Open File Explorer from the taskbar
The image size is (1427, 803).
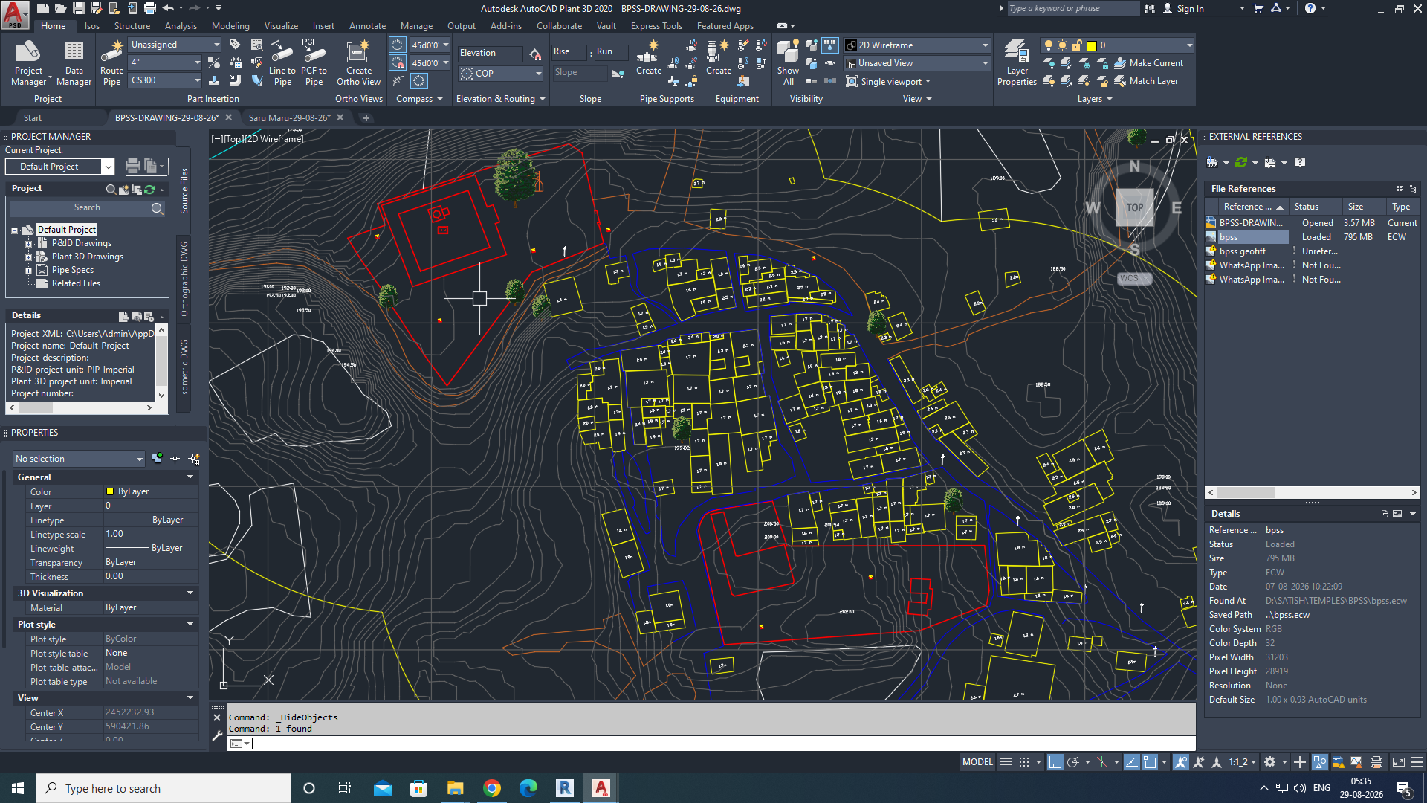click(x=456, y=788)
